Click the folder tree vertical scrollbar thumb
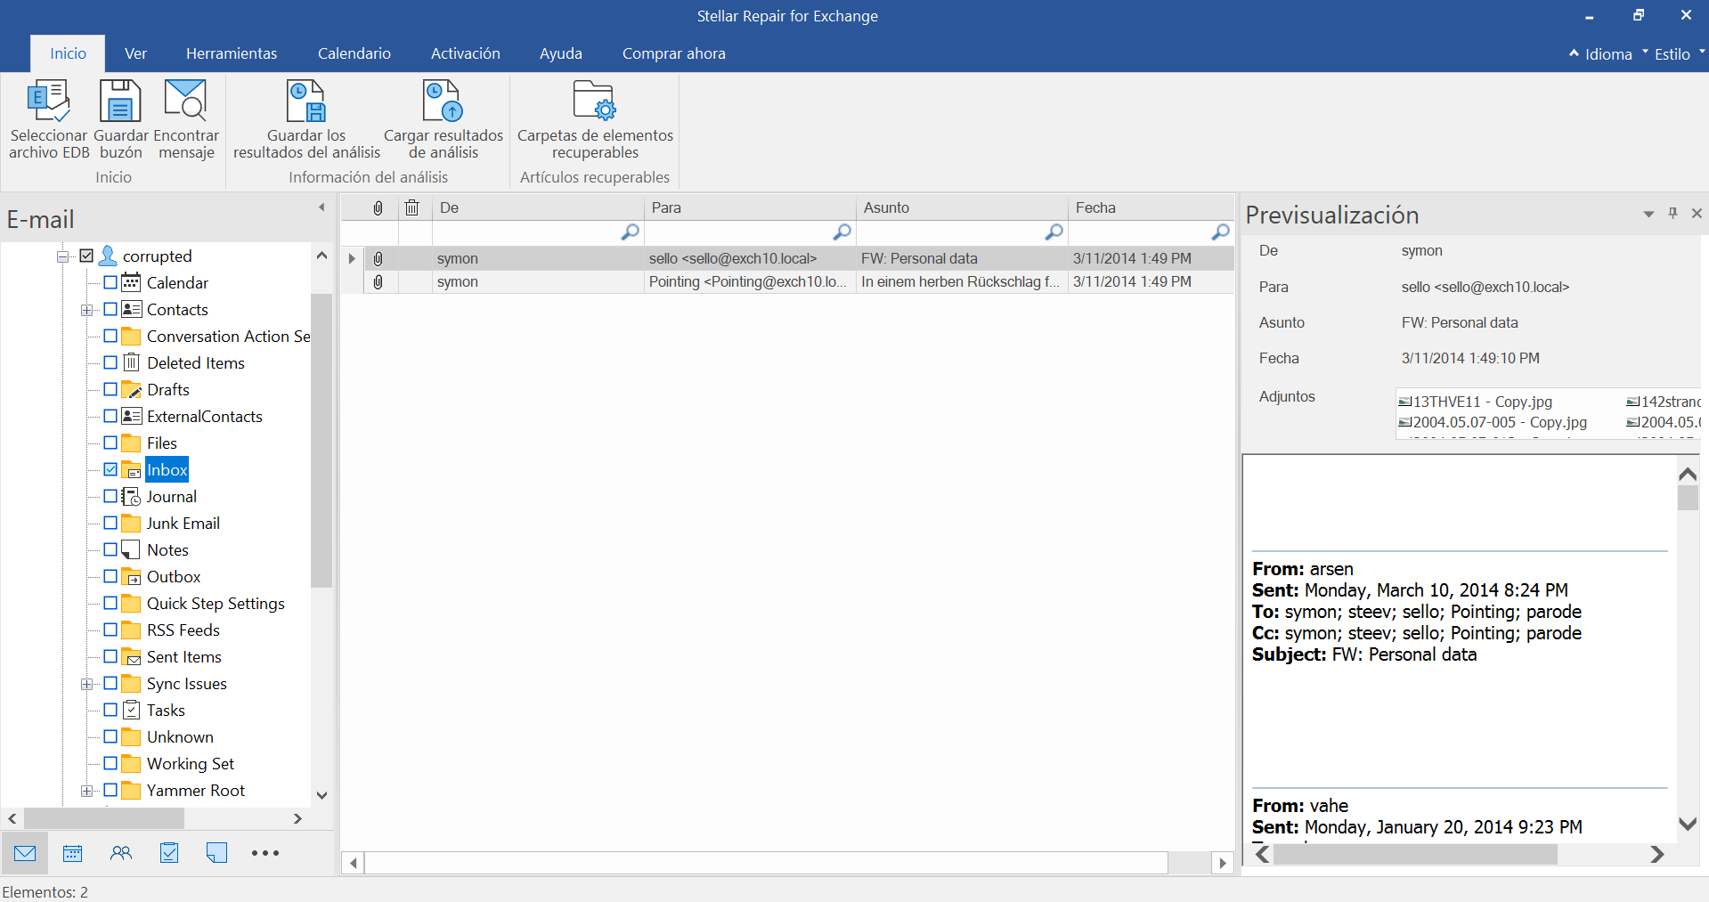This screenshot has height=902, width=1709. (x=321, y=441)
